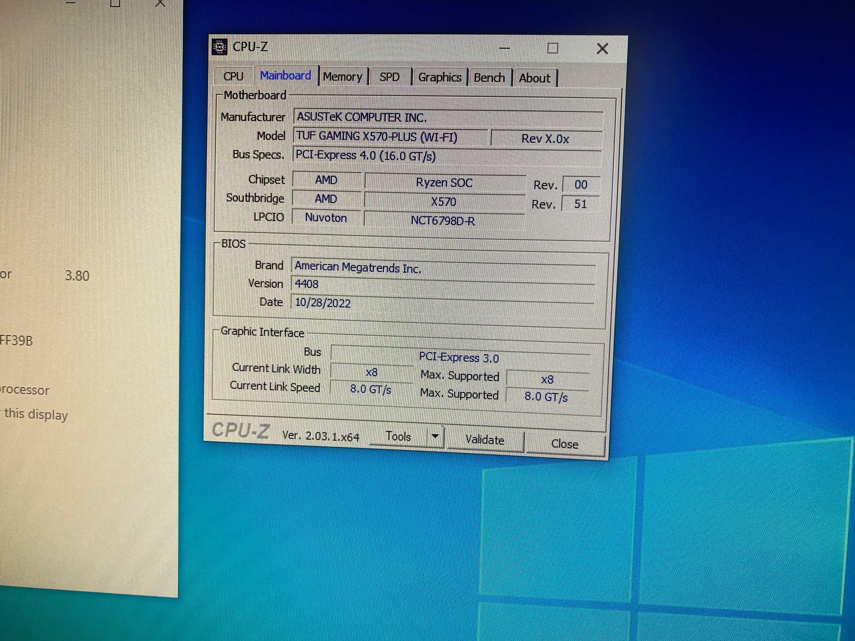Click BIOS Brand American Megatrends Inc.
The width and height of the screenshot is (855, 641).
[x=443, y=267]
